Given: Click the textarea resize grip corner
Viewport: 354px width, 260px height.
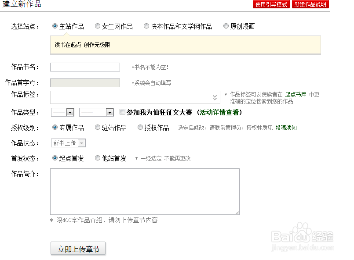Looking at the screenshot, I should [237, 212].
